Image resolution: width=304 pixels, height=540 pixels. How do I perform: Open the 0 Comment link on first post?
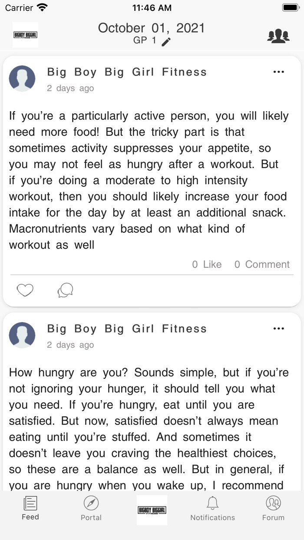262,264
